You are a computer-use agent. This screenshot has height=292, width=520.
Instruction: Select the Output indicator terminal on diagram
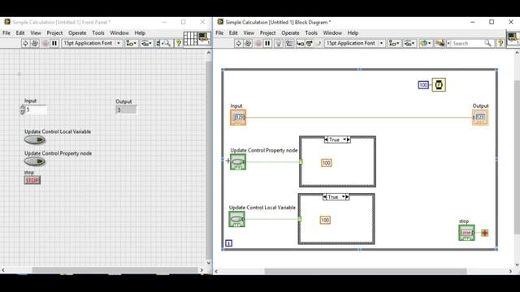(x=480, y=117)
